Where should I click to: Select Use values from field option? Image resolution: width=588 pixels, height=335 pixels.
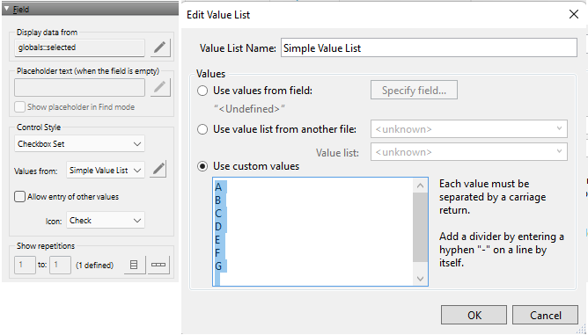(x=202, y=91)
